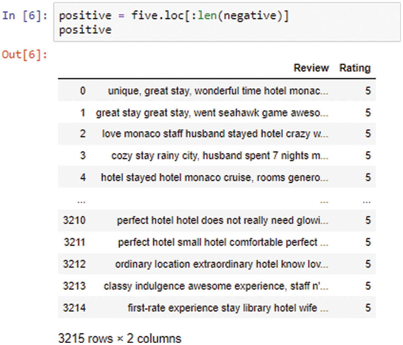403x345 pixels.
Task: Click the Out[6] output prompt
Action: (x=25, y=55)
